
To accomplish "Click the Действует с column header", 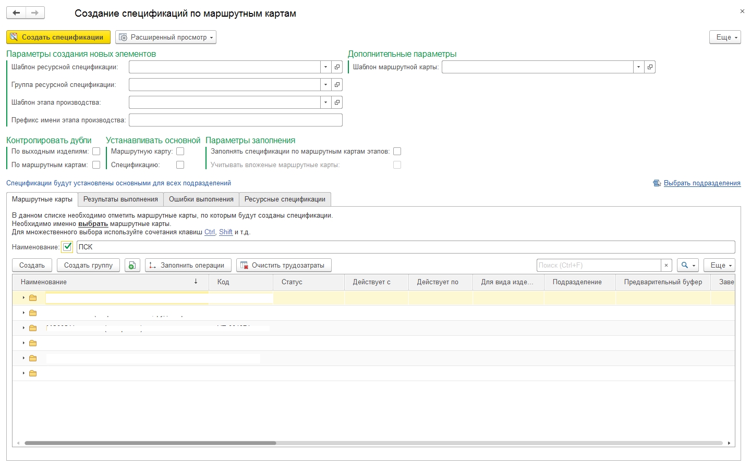I will pos(377,282).
